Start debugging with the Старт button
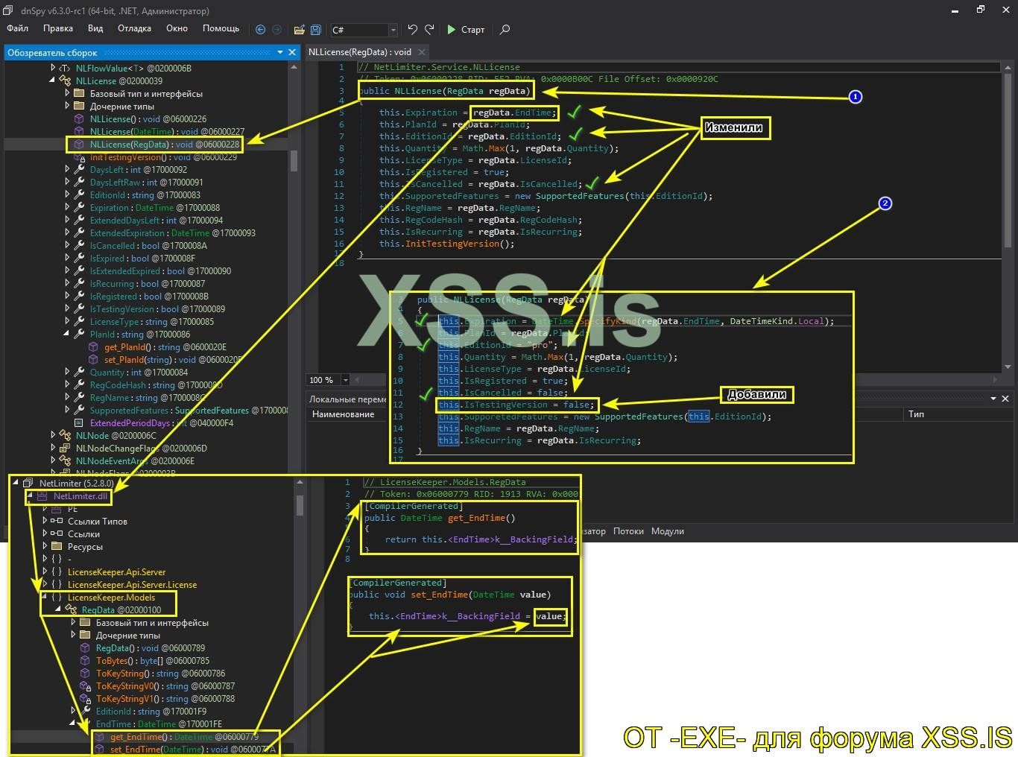The width and height of the screenshot is (1018, 757). (466, 30)
